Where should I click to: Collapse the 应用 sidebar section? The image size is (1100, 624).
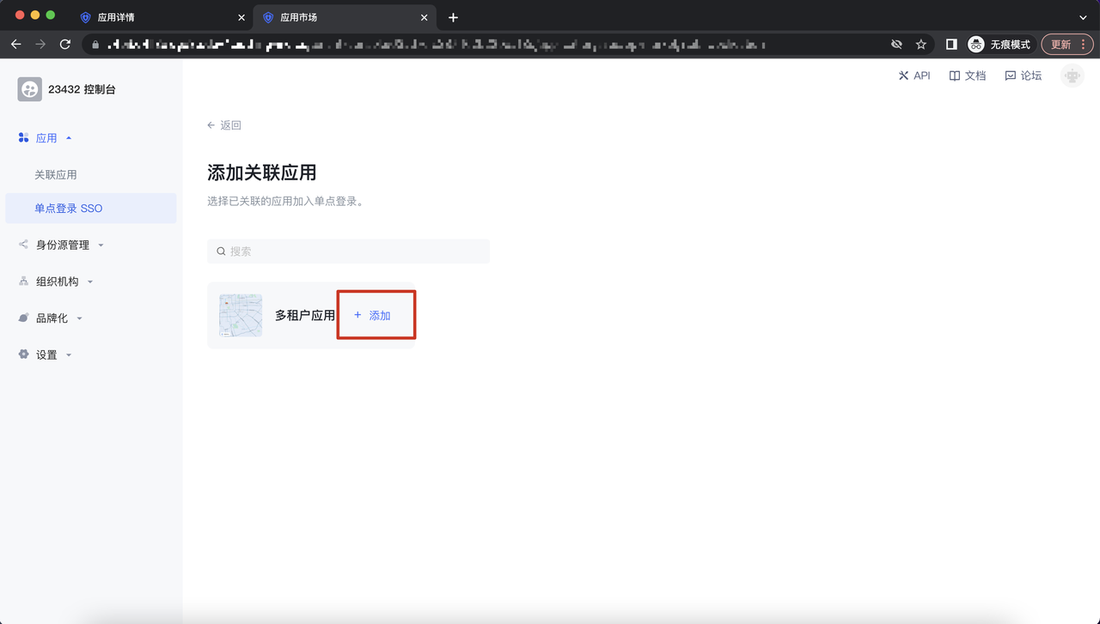click(46, 138)
